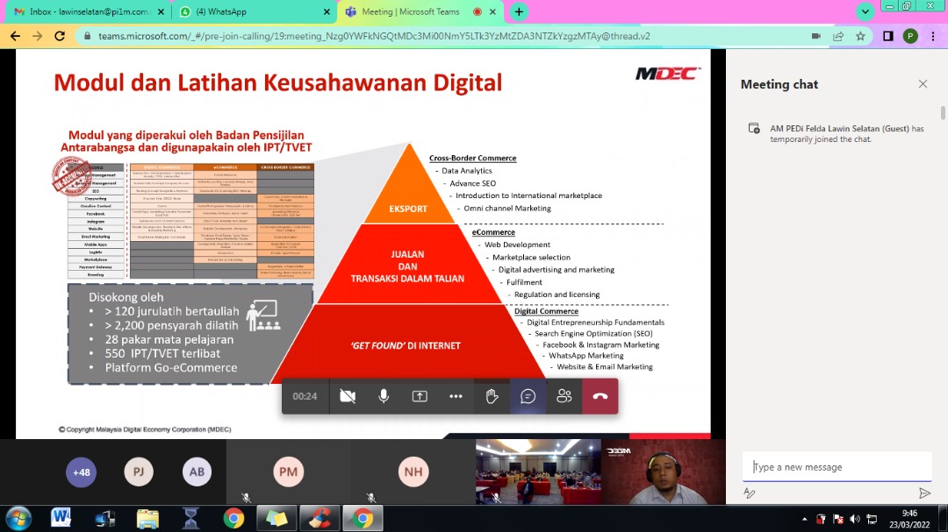Screen dimensions: 948x532
Task: Type in the new message field
Action: tap(834, 467)
